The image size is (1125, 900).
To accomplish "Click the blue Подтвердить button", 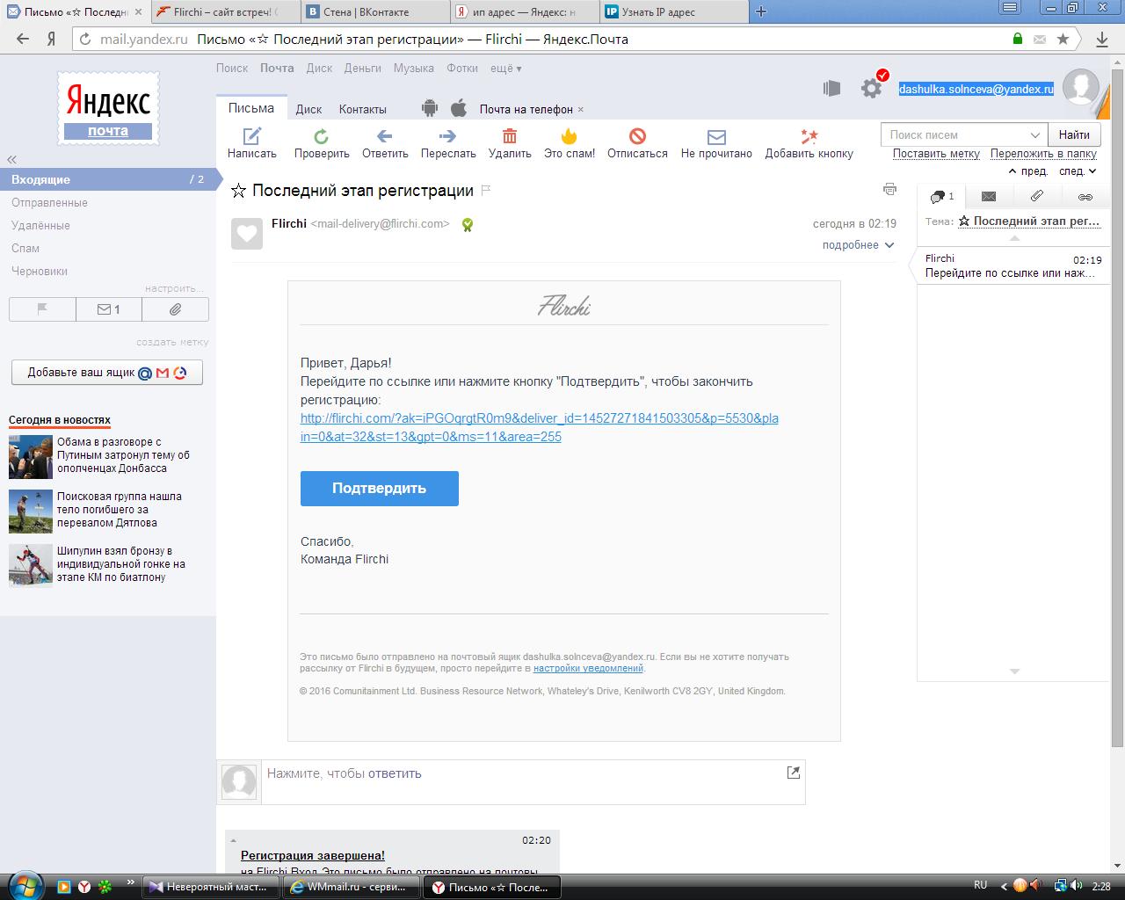I will (380, 489).
